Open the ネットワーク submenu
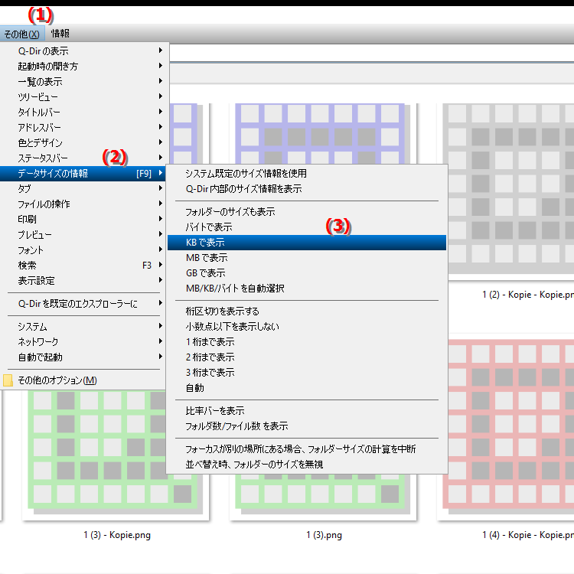 tap(83, 342)
